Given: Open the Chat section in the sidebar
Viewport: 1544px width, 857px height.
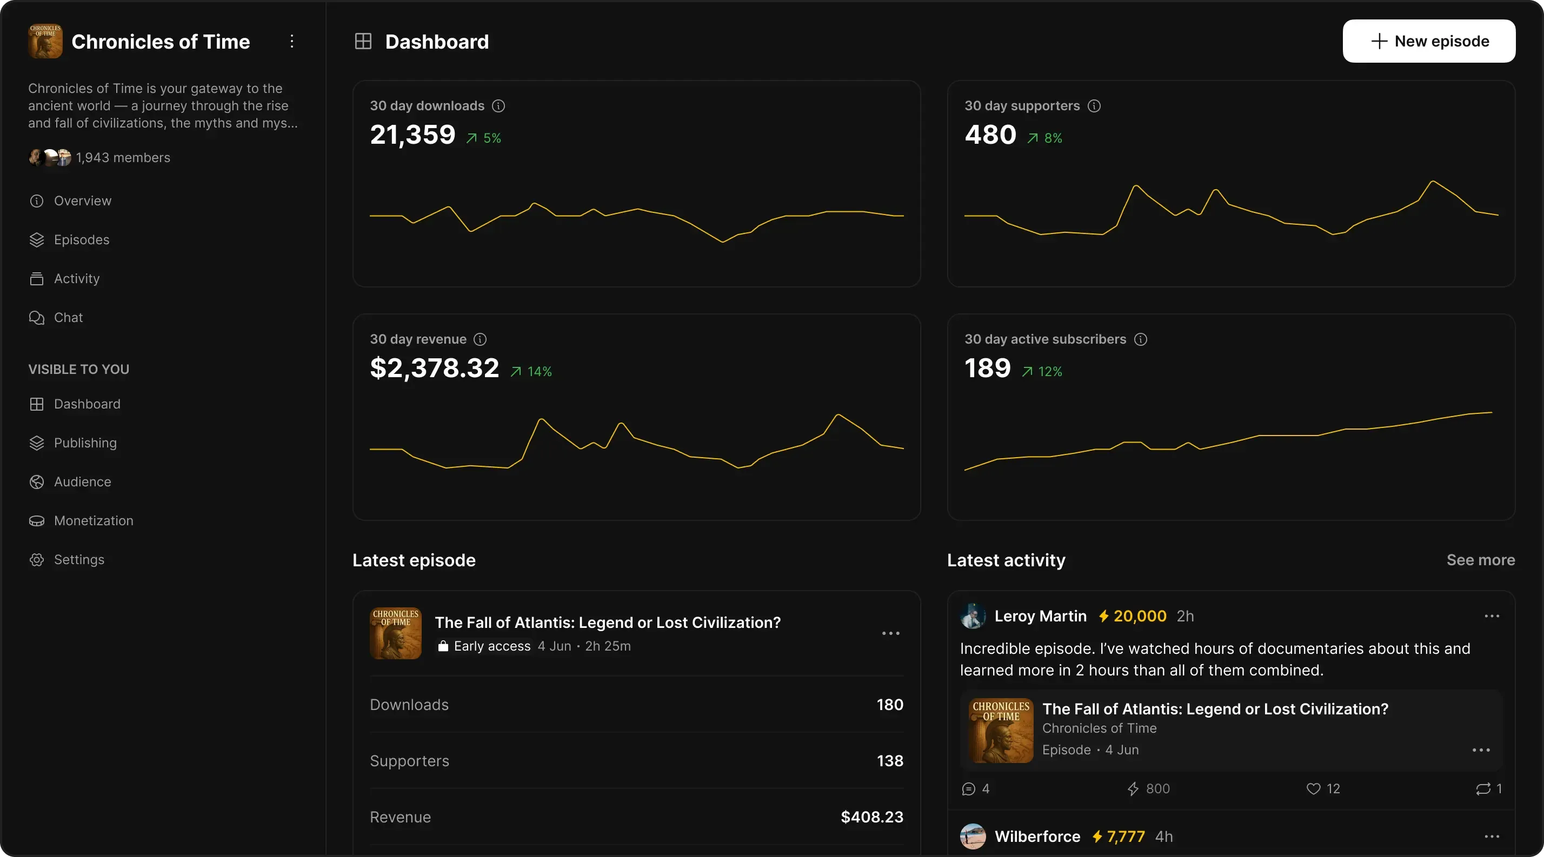Looking at the screenshot, I should click(68, 317).
